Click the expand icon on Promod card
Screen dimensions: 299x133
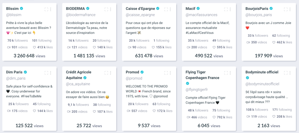click(x=166, y=73)
